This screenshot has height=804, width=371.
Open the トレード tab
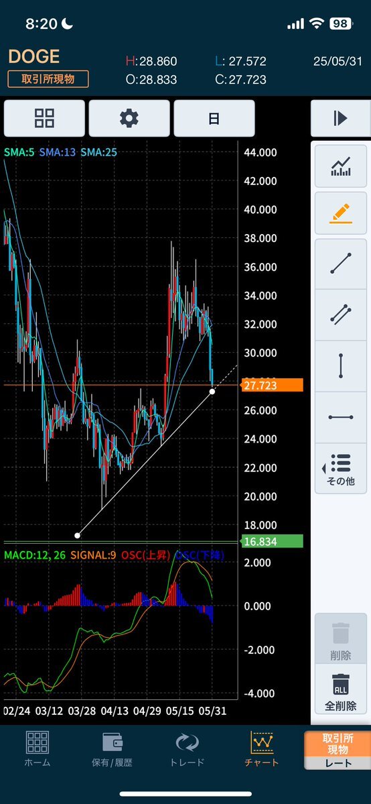pyautogui.click(x=187, y=749)
